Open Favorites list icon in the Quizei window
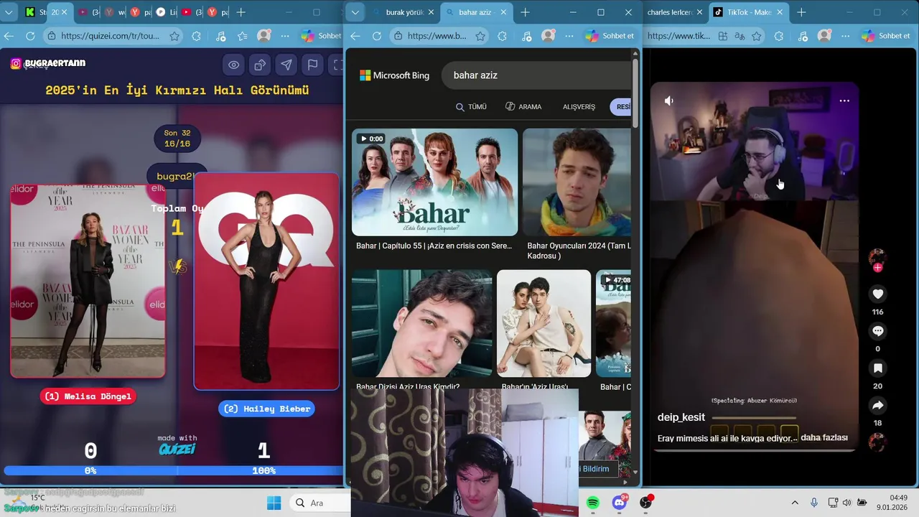 coord(243,36)
